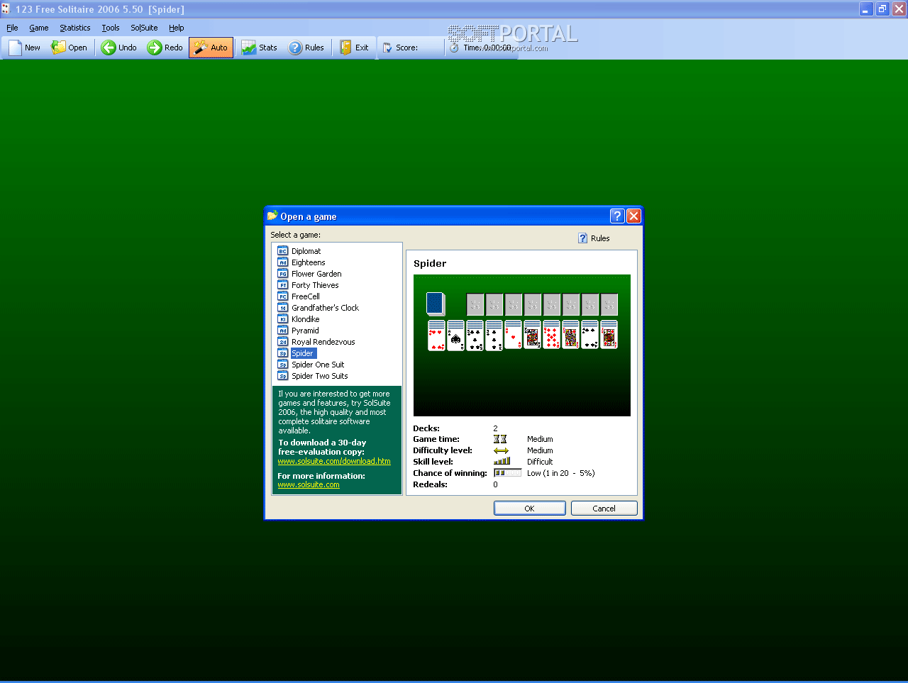Open Rules from the main toolbar
This screenshot has width=908, height=683.
[x=306, y=48]
